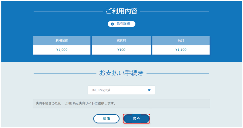243x128 pixels.
Task: Click the LINE Pay決済サイトに遷移します notice text
Action: (x=76, y=103)
